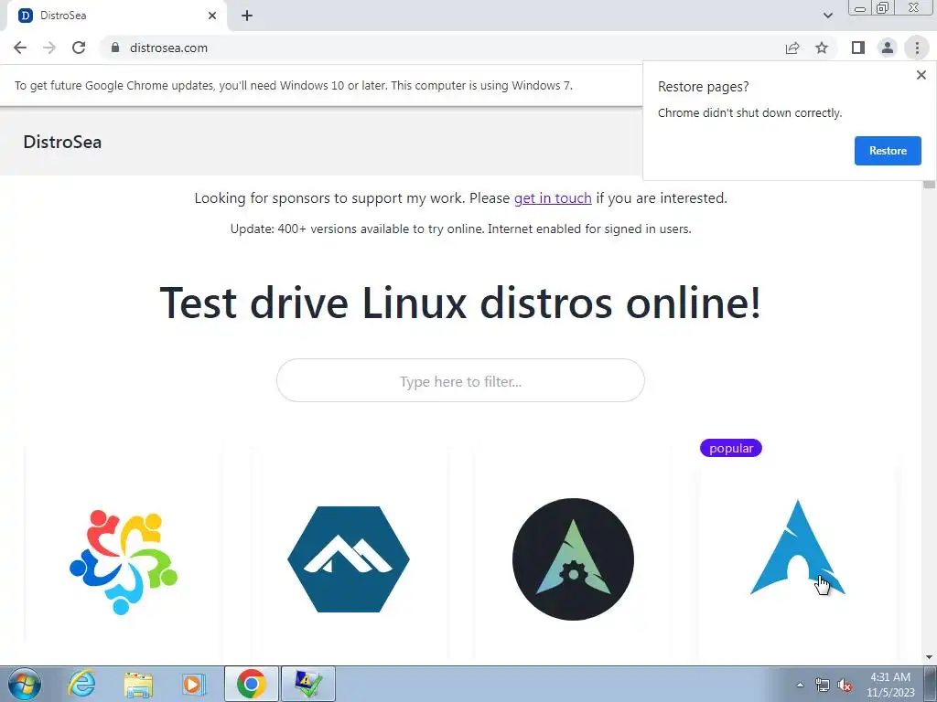Screen dimensions: 937x702
Task: Click the '400+ versions available' update text
Action: point(460,229)
